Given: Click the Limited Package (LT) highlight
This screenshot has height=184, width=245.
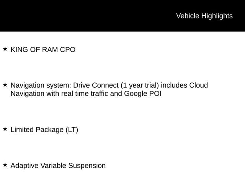Looking at the screenshot, I should pyautogui.click(x=44, y=130).
